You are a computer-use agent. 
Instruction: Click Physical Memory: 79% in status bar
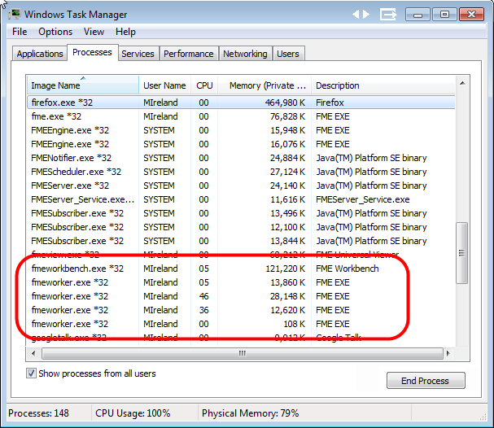250,413
